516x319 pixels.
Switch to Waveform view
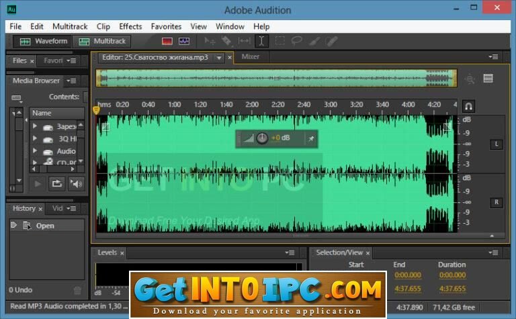click(x=44, y=42)
